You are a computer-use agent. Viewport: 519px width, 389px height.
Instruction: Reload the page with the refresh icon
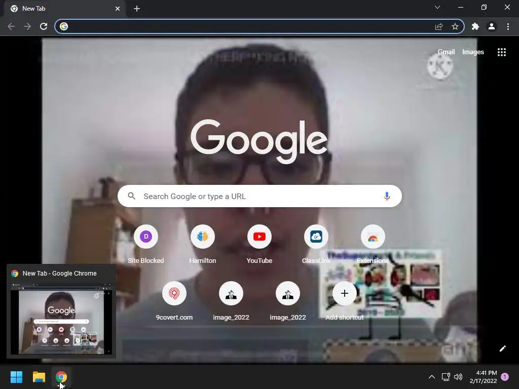[44, 26]
